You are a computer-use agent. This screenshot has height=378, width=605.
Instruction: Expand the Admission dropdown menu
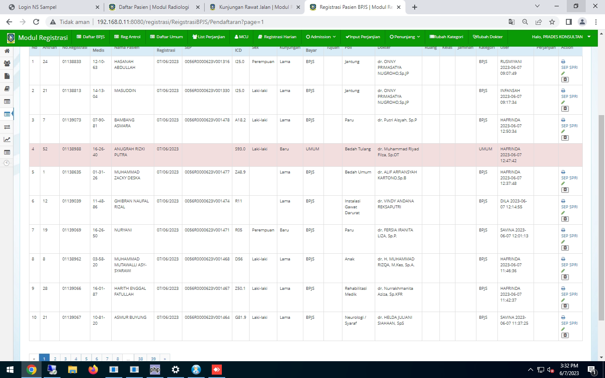pos(321,37)
